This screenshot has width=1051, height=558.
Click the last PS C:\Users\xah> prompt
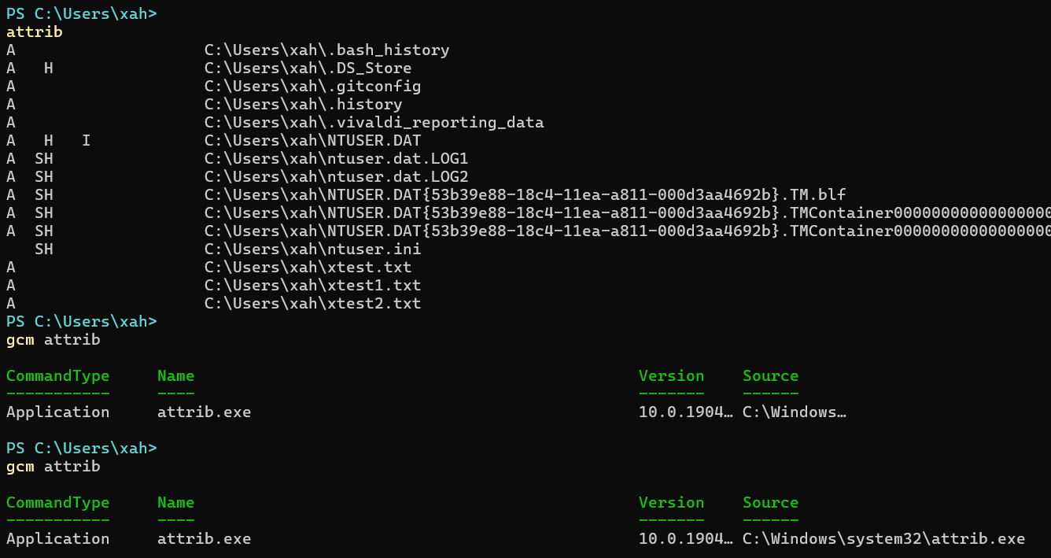pos(81,449)
